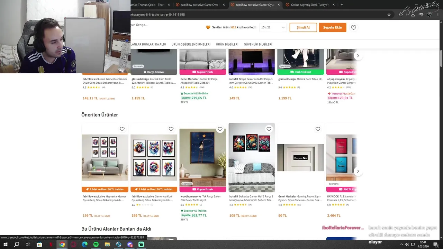Image resolution: width=443 pixels, height=249 pixels.
Task: Open glassartdesign Atatürk Cam Tablo 111 link
Action: tap(300, 79)
